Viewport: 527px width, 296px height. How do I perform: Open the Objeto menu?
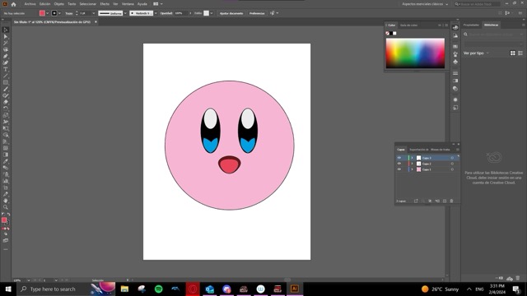point(58,4)
